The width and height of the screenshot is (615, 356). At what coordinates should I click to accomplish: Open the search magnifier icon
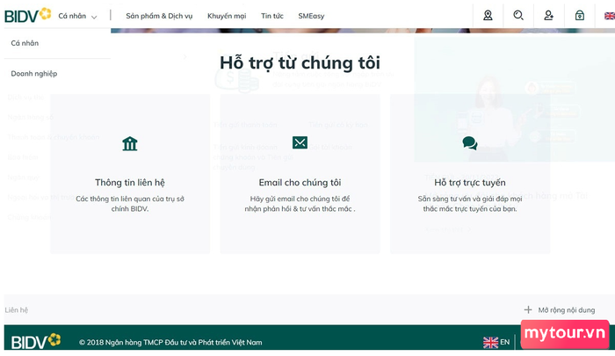[x=518, y=15]
